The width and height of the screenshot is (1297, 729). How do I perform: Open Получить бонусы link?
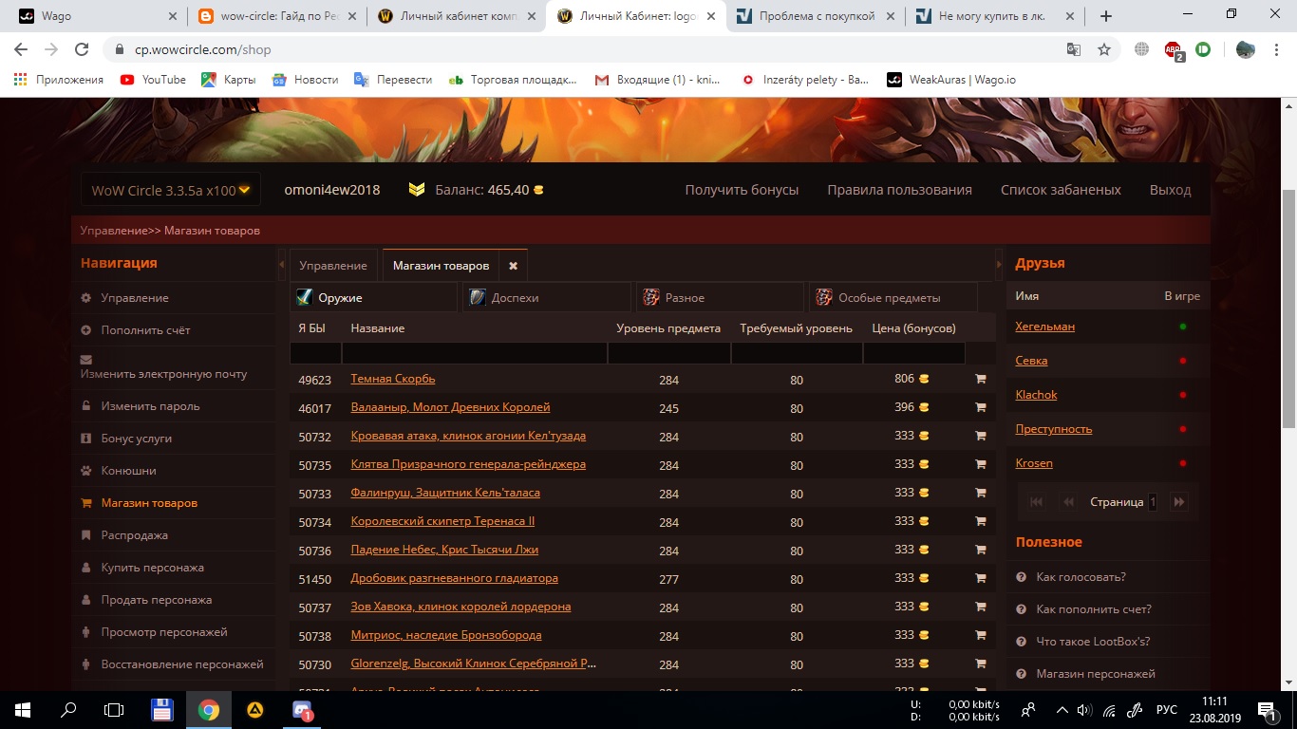click(742, 190)
